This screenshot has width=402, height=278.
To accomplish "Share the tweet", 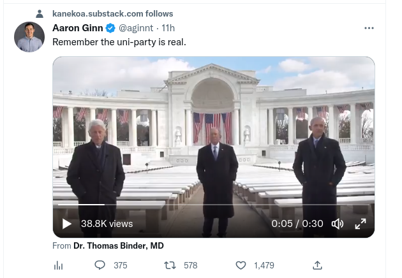I will coord(317,265).
